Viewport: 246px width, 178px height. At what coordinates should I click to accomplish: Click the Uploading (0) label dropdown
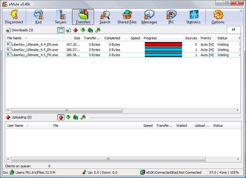pos(19,117)
